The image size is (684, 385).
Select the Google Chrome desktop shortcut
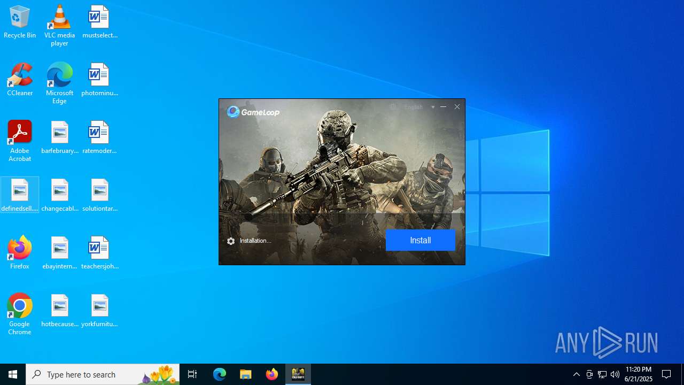tap(20, 314)
